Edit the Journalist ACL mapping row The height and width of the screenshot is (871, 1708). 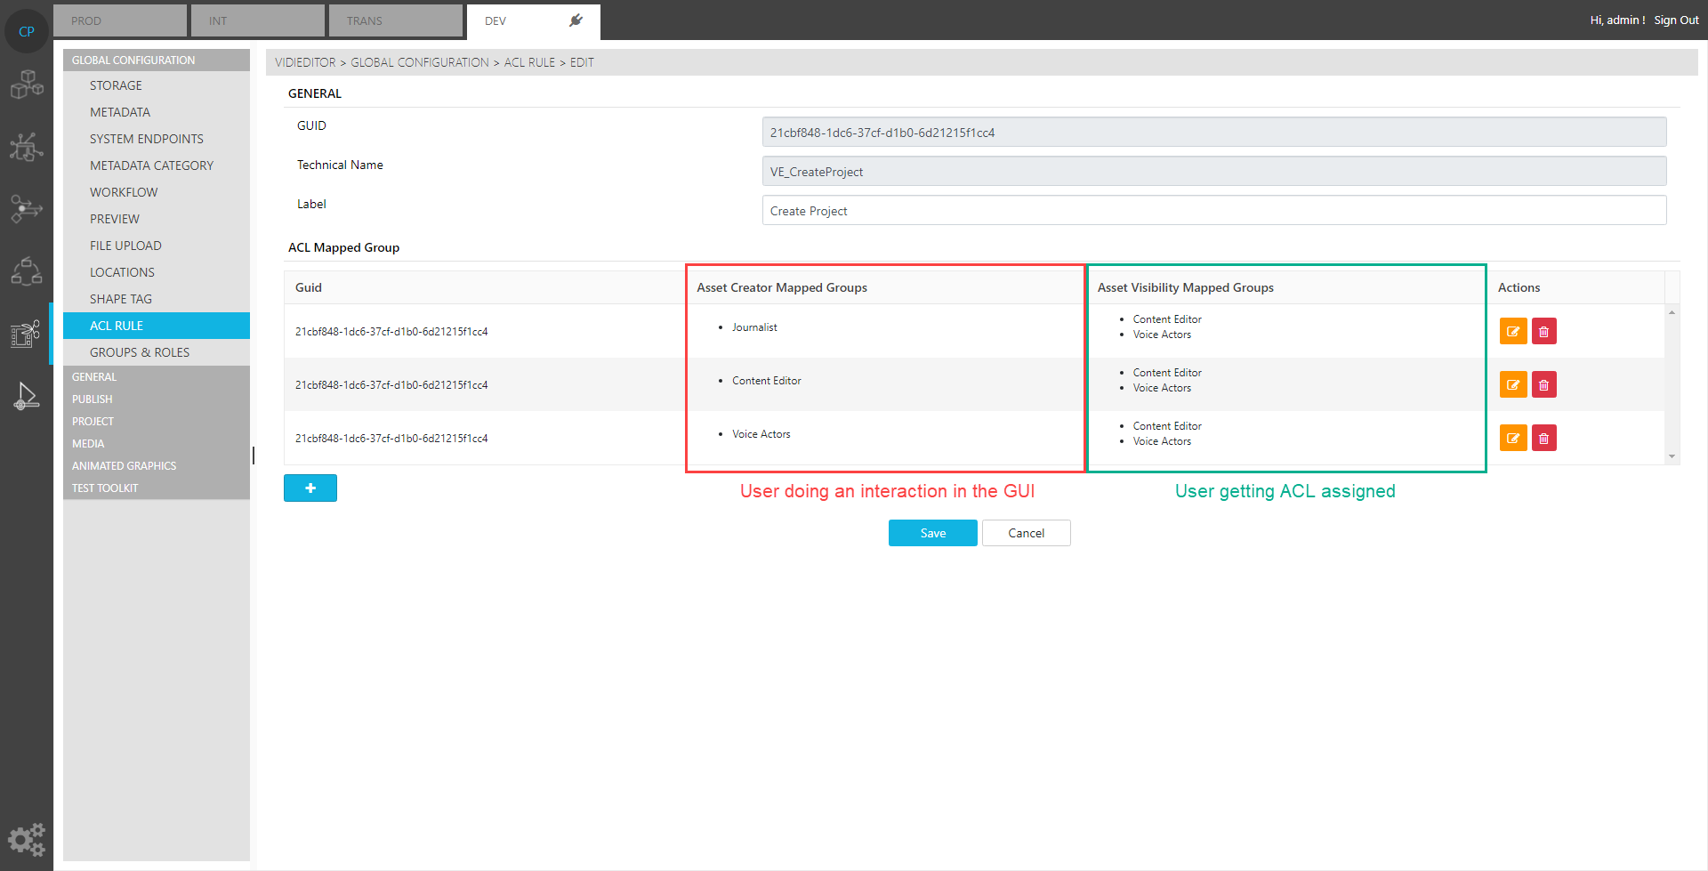coord(1512,331)
